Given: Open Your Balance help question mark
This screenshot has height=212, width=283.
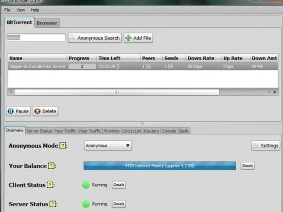Looking at the screenshot, I should point(51,166).
